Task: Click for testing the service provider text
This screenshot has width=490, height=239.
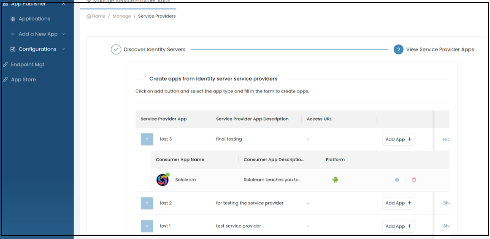Action: [250, 203]
